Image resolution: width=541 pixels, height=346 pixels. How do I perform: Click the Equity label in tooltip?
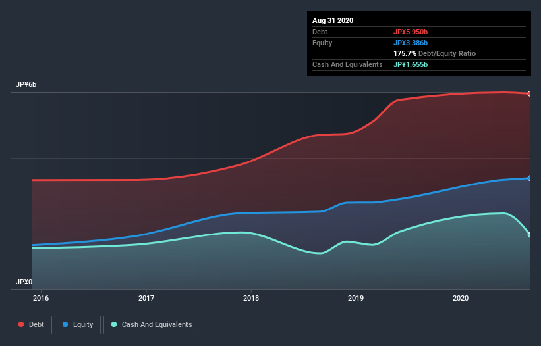322,43
